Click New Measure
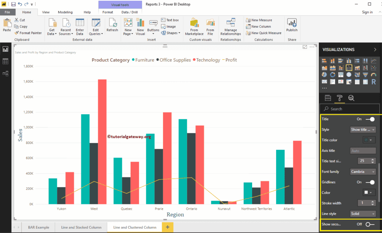Screen dimensions: 382x233 point(259,20)
